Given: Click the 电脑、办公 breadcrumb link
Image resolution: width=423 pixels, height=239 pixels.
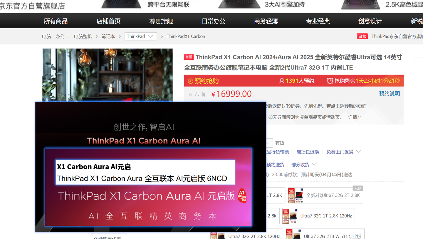Looking at the screenshot, I should tap(53, 36).
